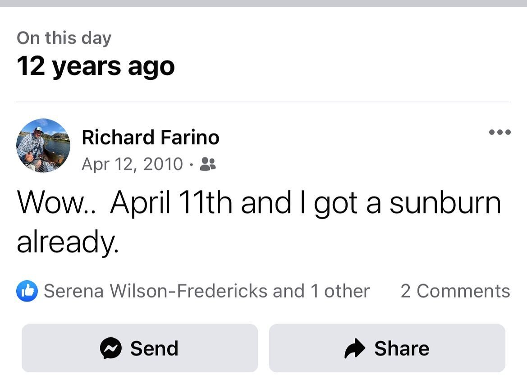527x389 pixels.
Task: Open the three-dot post options menu
Action: [x=500, y=132]
